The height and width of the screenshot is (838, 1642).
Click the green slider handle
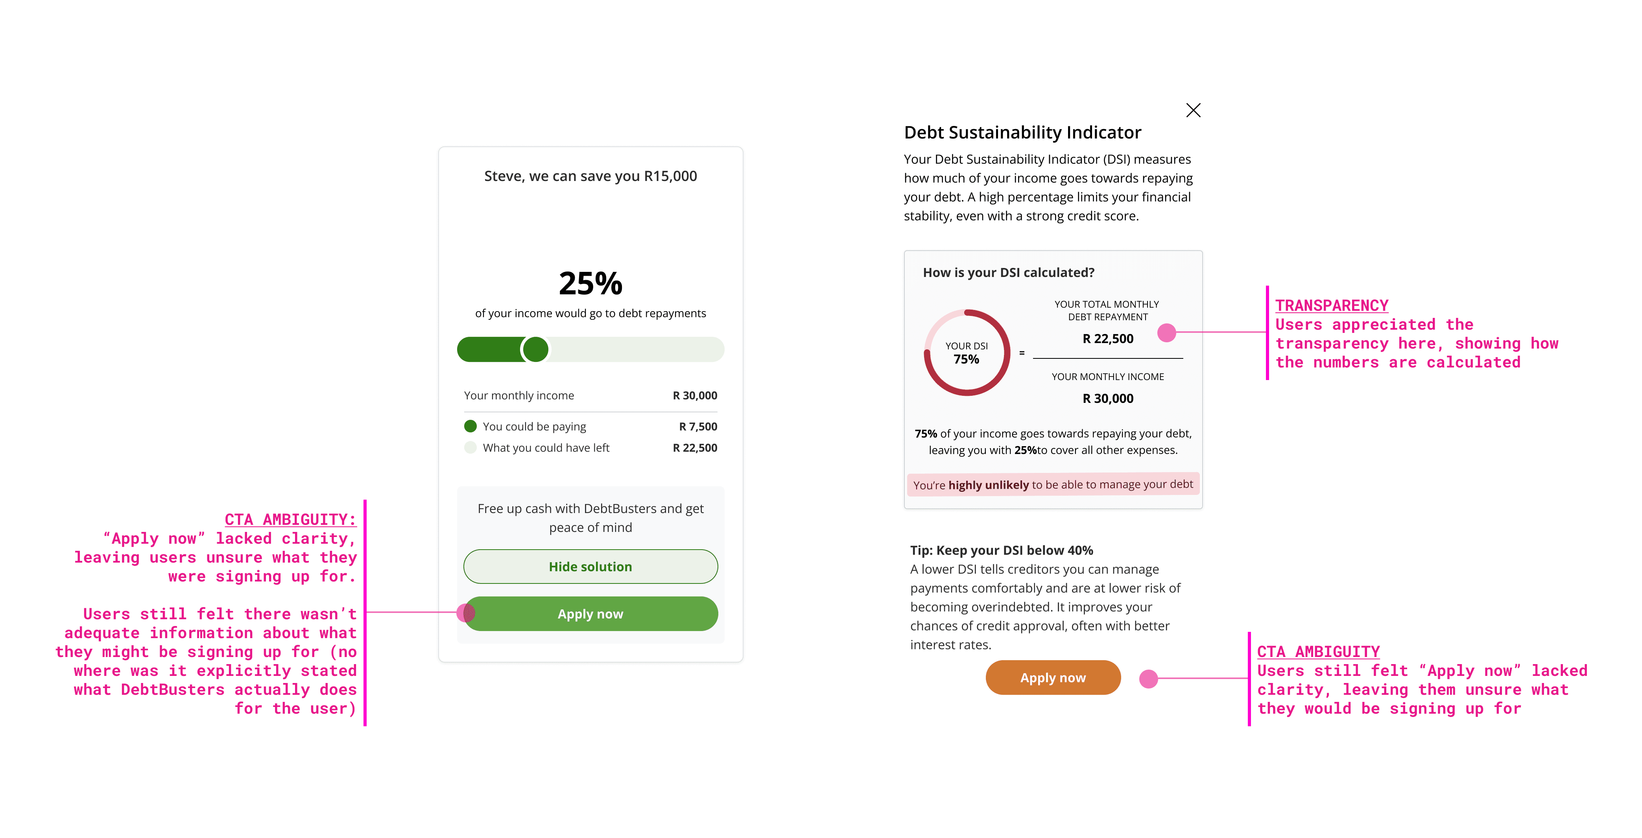click(x=535, y=349)
